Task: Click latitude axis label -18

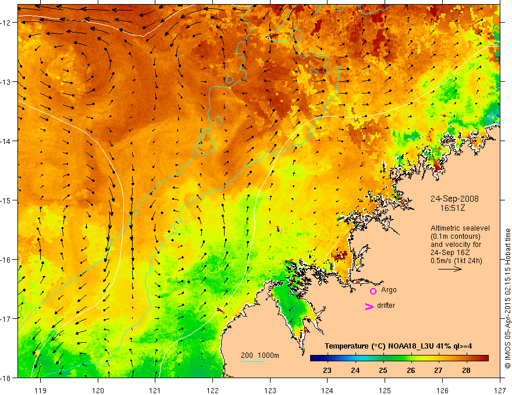Action: (x=6, y=378)
